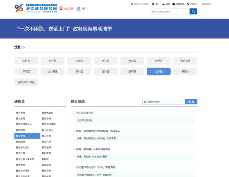Screen dimensions: 229x177
Task: Click the blue magnifier search button in the header
Action: click(x=193, y=12)
